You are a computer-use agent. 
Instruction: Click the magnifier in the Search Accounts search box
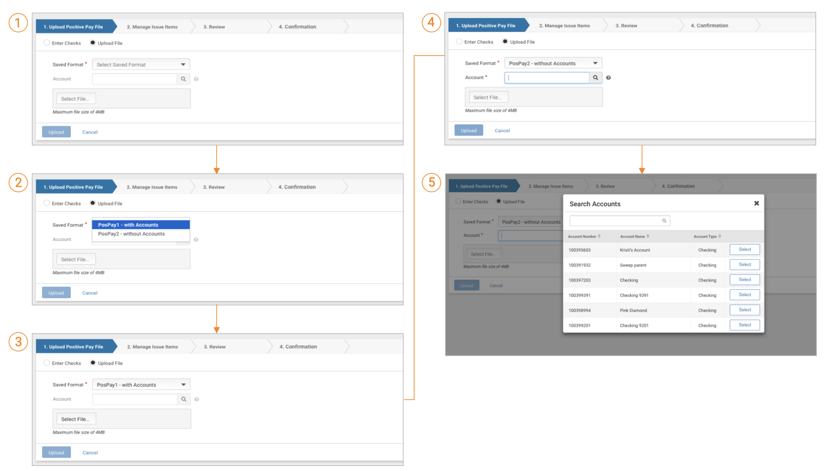click(664, 221)
